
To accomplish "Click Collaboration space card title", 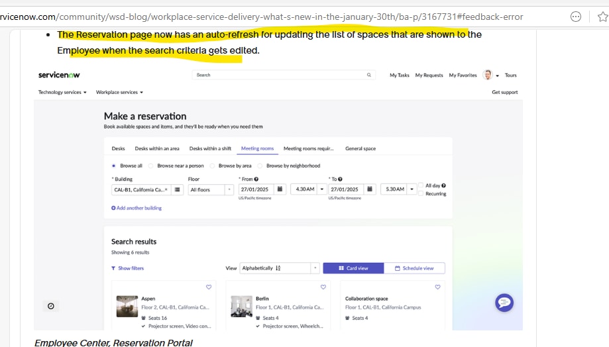I will coord(366,299).
